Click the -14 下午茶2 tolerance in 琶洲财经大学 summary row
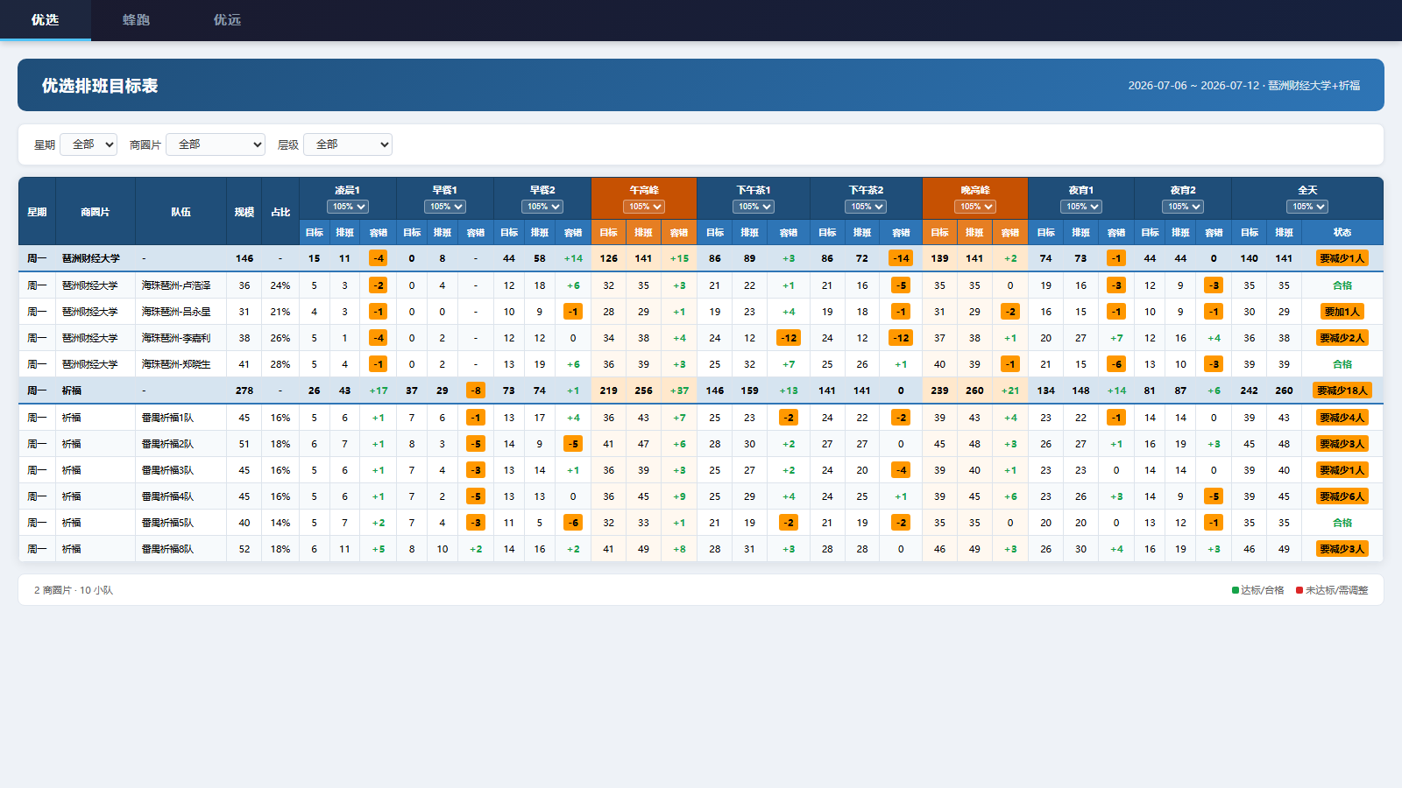The image size is (1402, 788). pyautogui.click(x=901, y=258)
